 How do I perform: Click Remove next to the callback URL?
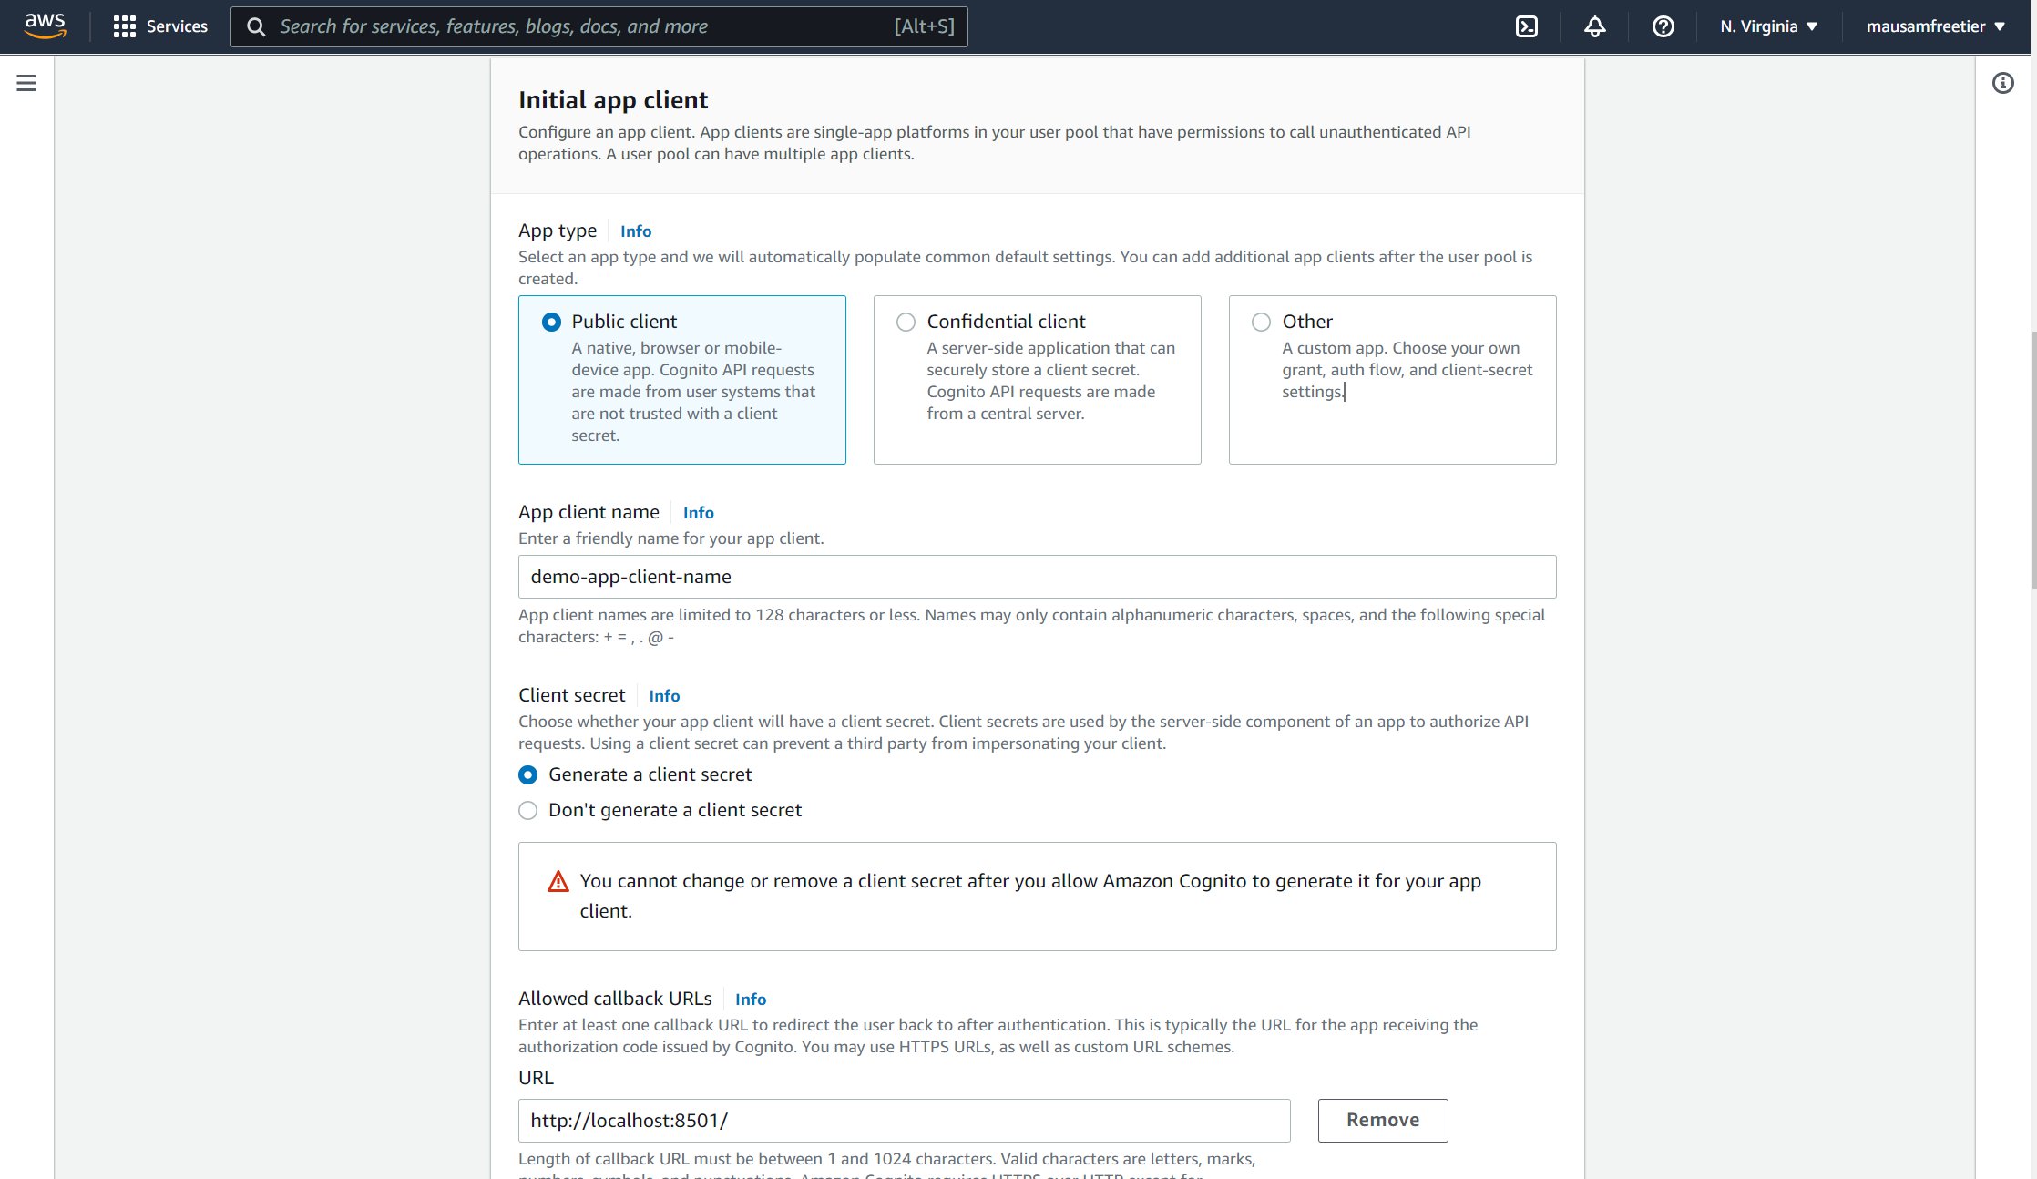point(1382,1120)
